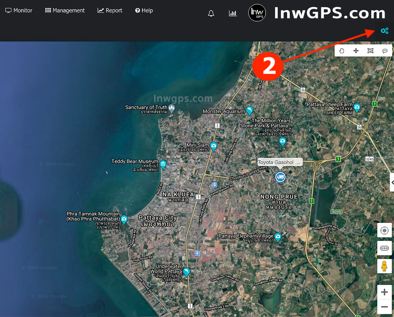The image size is (394, 317).
Task: Click the Inw GPS round logo
Action: (257, 13)
